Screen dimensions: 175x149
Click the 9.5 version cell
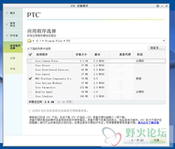pyautogui.click(x=96, y=79)
